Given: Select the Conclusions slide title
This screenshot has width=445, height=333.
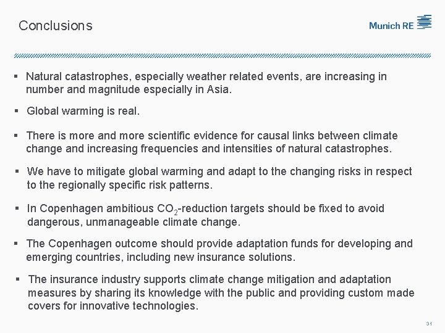Looking at the screenshot, I should tap(56, 26).
